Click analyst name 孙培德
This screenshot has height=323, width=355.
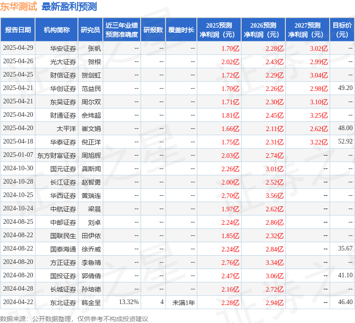[91, 289]
